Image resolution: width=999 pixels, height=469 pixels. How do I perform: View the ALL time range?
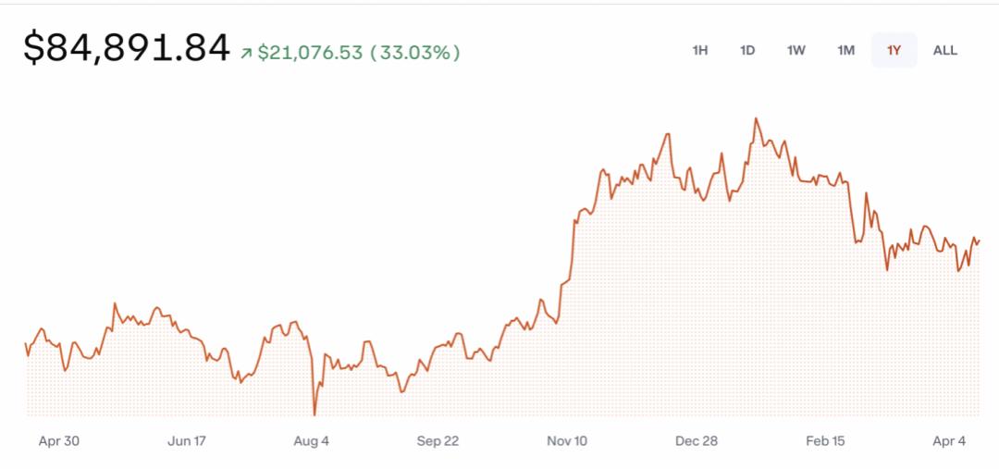coord(944,50)
